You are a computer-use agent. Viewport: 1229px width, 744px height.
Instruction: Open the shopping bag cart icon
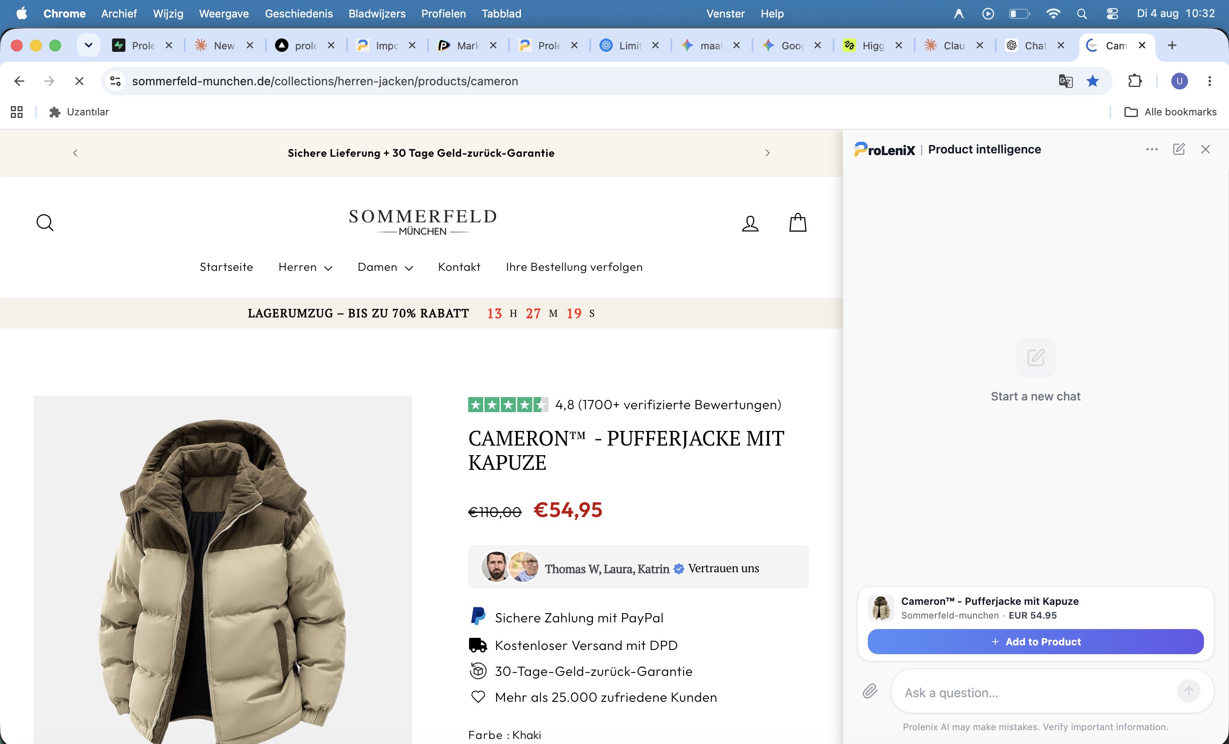[798, 222]
